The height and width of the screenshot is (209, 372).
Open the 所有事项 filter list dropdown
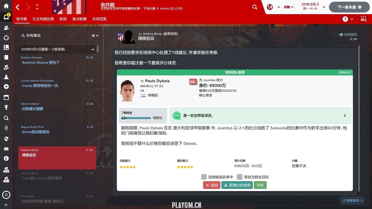click(95, 36)
